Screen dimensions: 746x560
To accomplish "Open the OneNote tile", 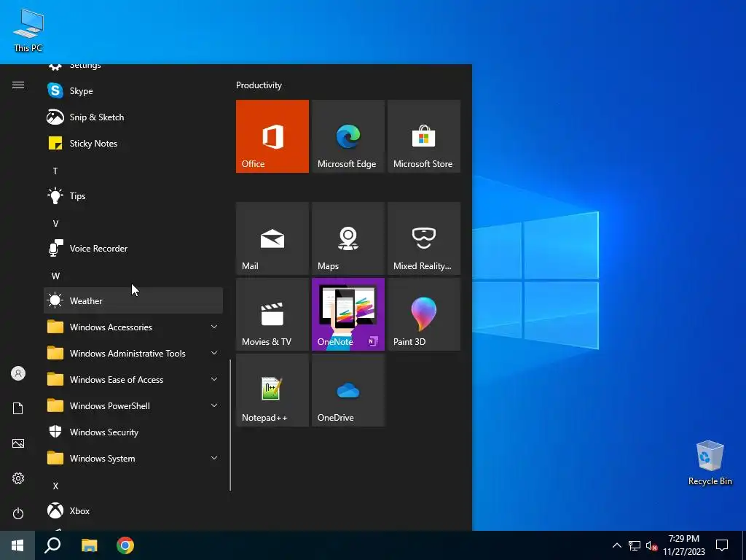I will [x=348, y=314].
